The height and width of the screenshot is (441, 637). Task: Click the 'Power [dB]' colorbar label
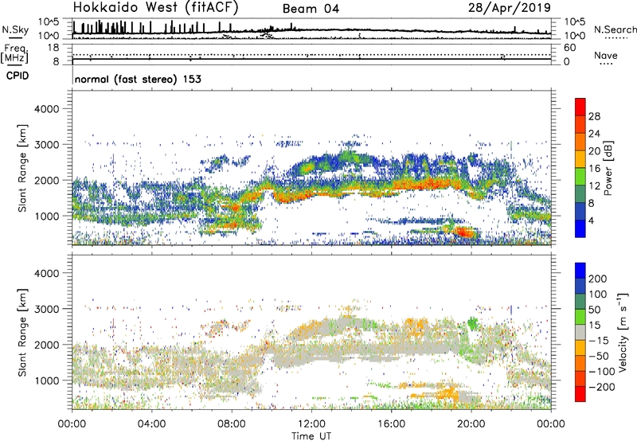(x=608, y=168)
